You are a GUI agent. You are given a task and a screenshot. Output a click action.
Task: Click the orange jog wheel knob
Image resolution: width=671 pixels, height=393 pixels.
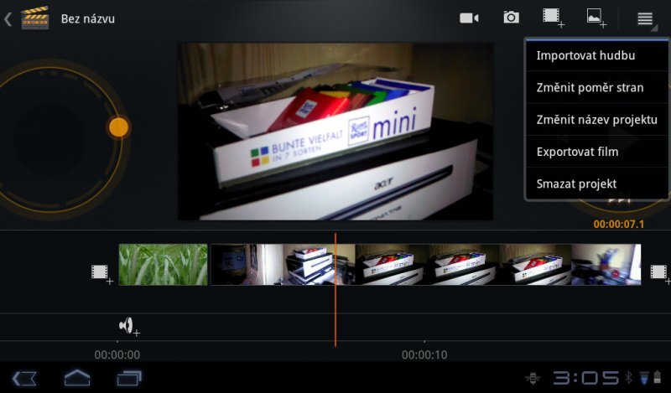tap(119, 127)
